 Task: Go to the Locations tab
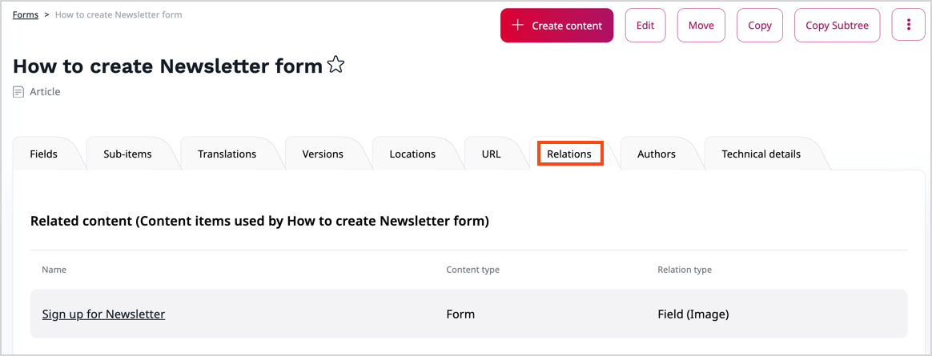pos(412,154)
